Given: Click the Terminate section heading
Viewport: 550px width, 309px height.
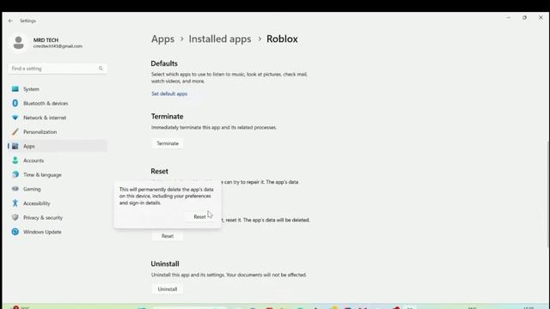Looking at the screenshot, I should 168,117.
